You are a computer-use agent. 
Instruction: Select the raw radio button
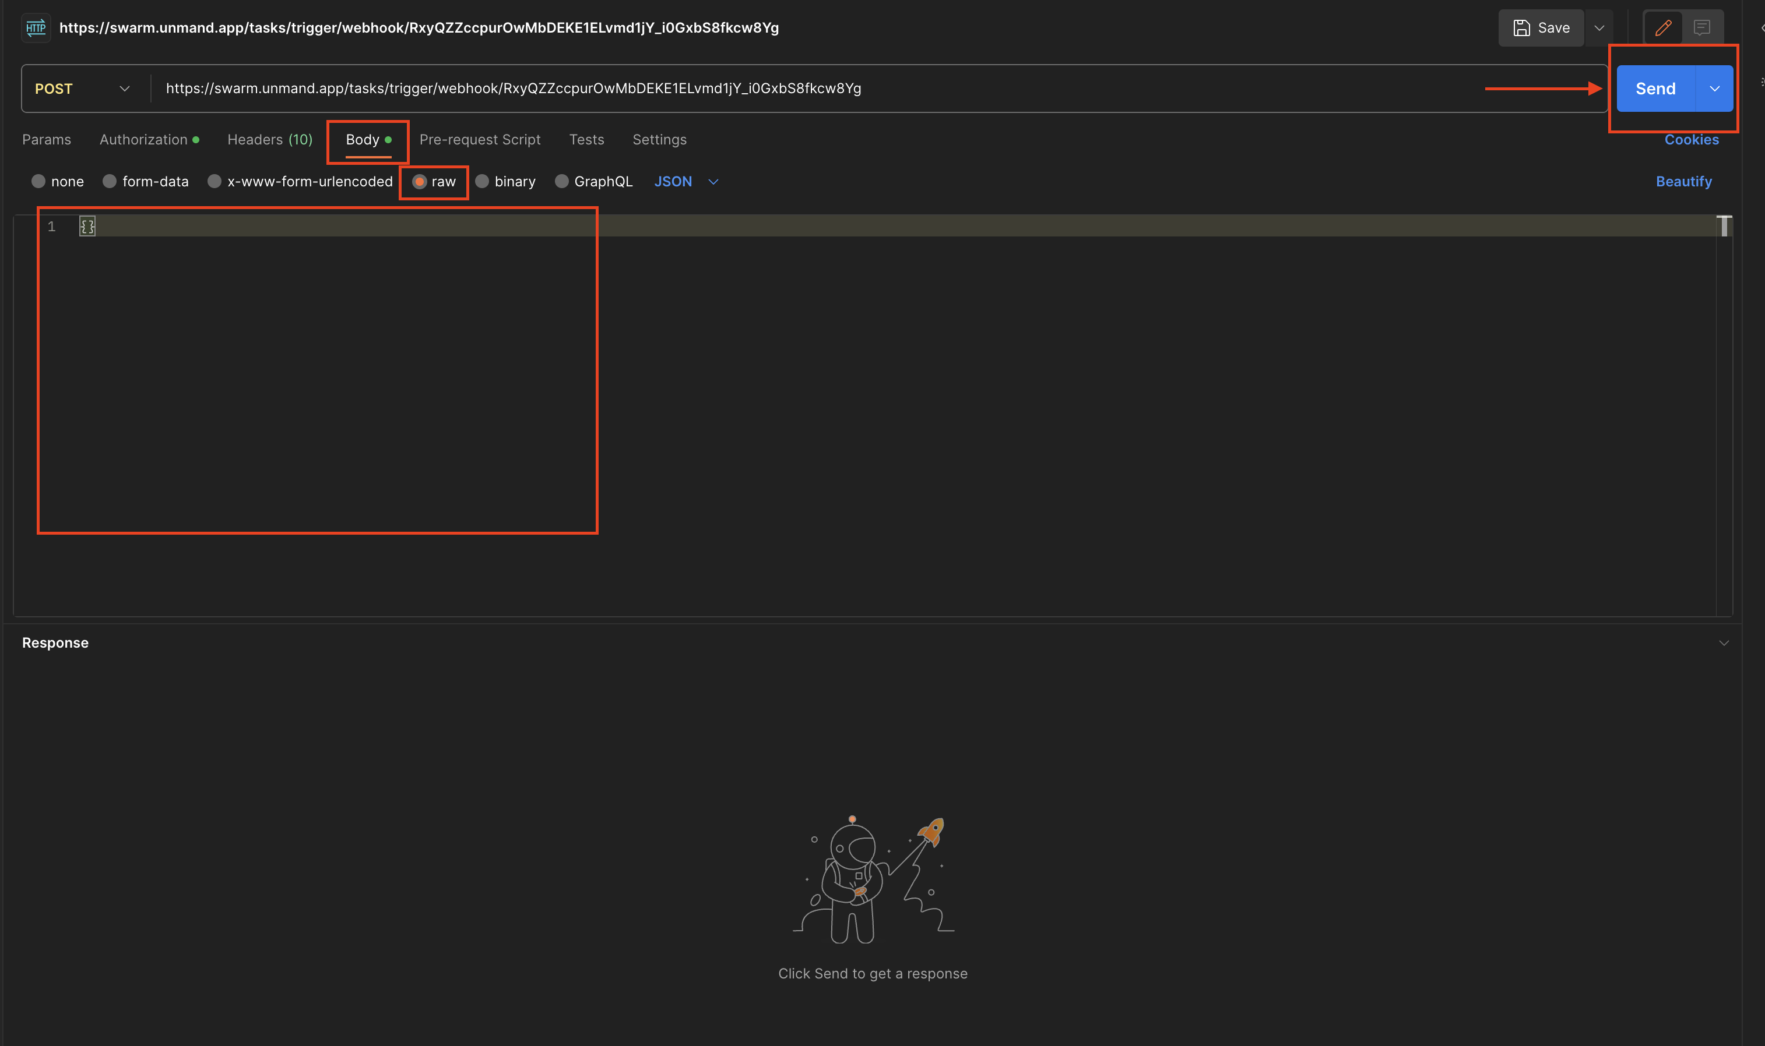[419, 181]
